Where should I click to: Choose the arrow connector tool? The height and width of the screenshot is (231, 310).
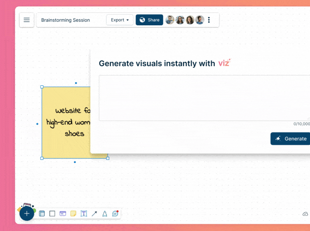pyautogui.click(x=94, y=214)
